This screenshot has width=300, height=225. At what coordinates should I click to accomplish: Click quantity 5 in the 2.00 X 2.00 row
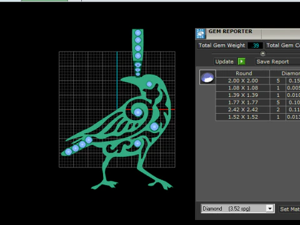coord(278,81)
